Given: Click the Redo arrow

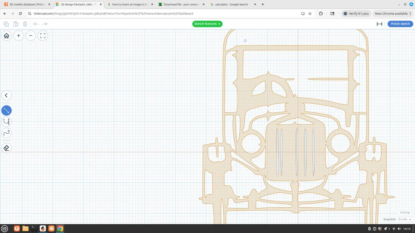Looking at the screenshot, I should 45,24.
